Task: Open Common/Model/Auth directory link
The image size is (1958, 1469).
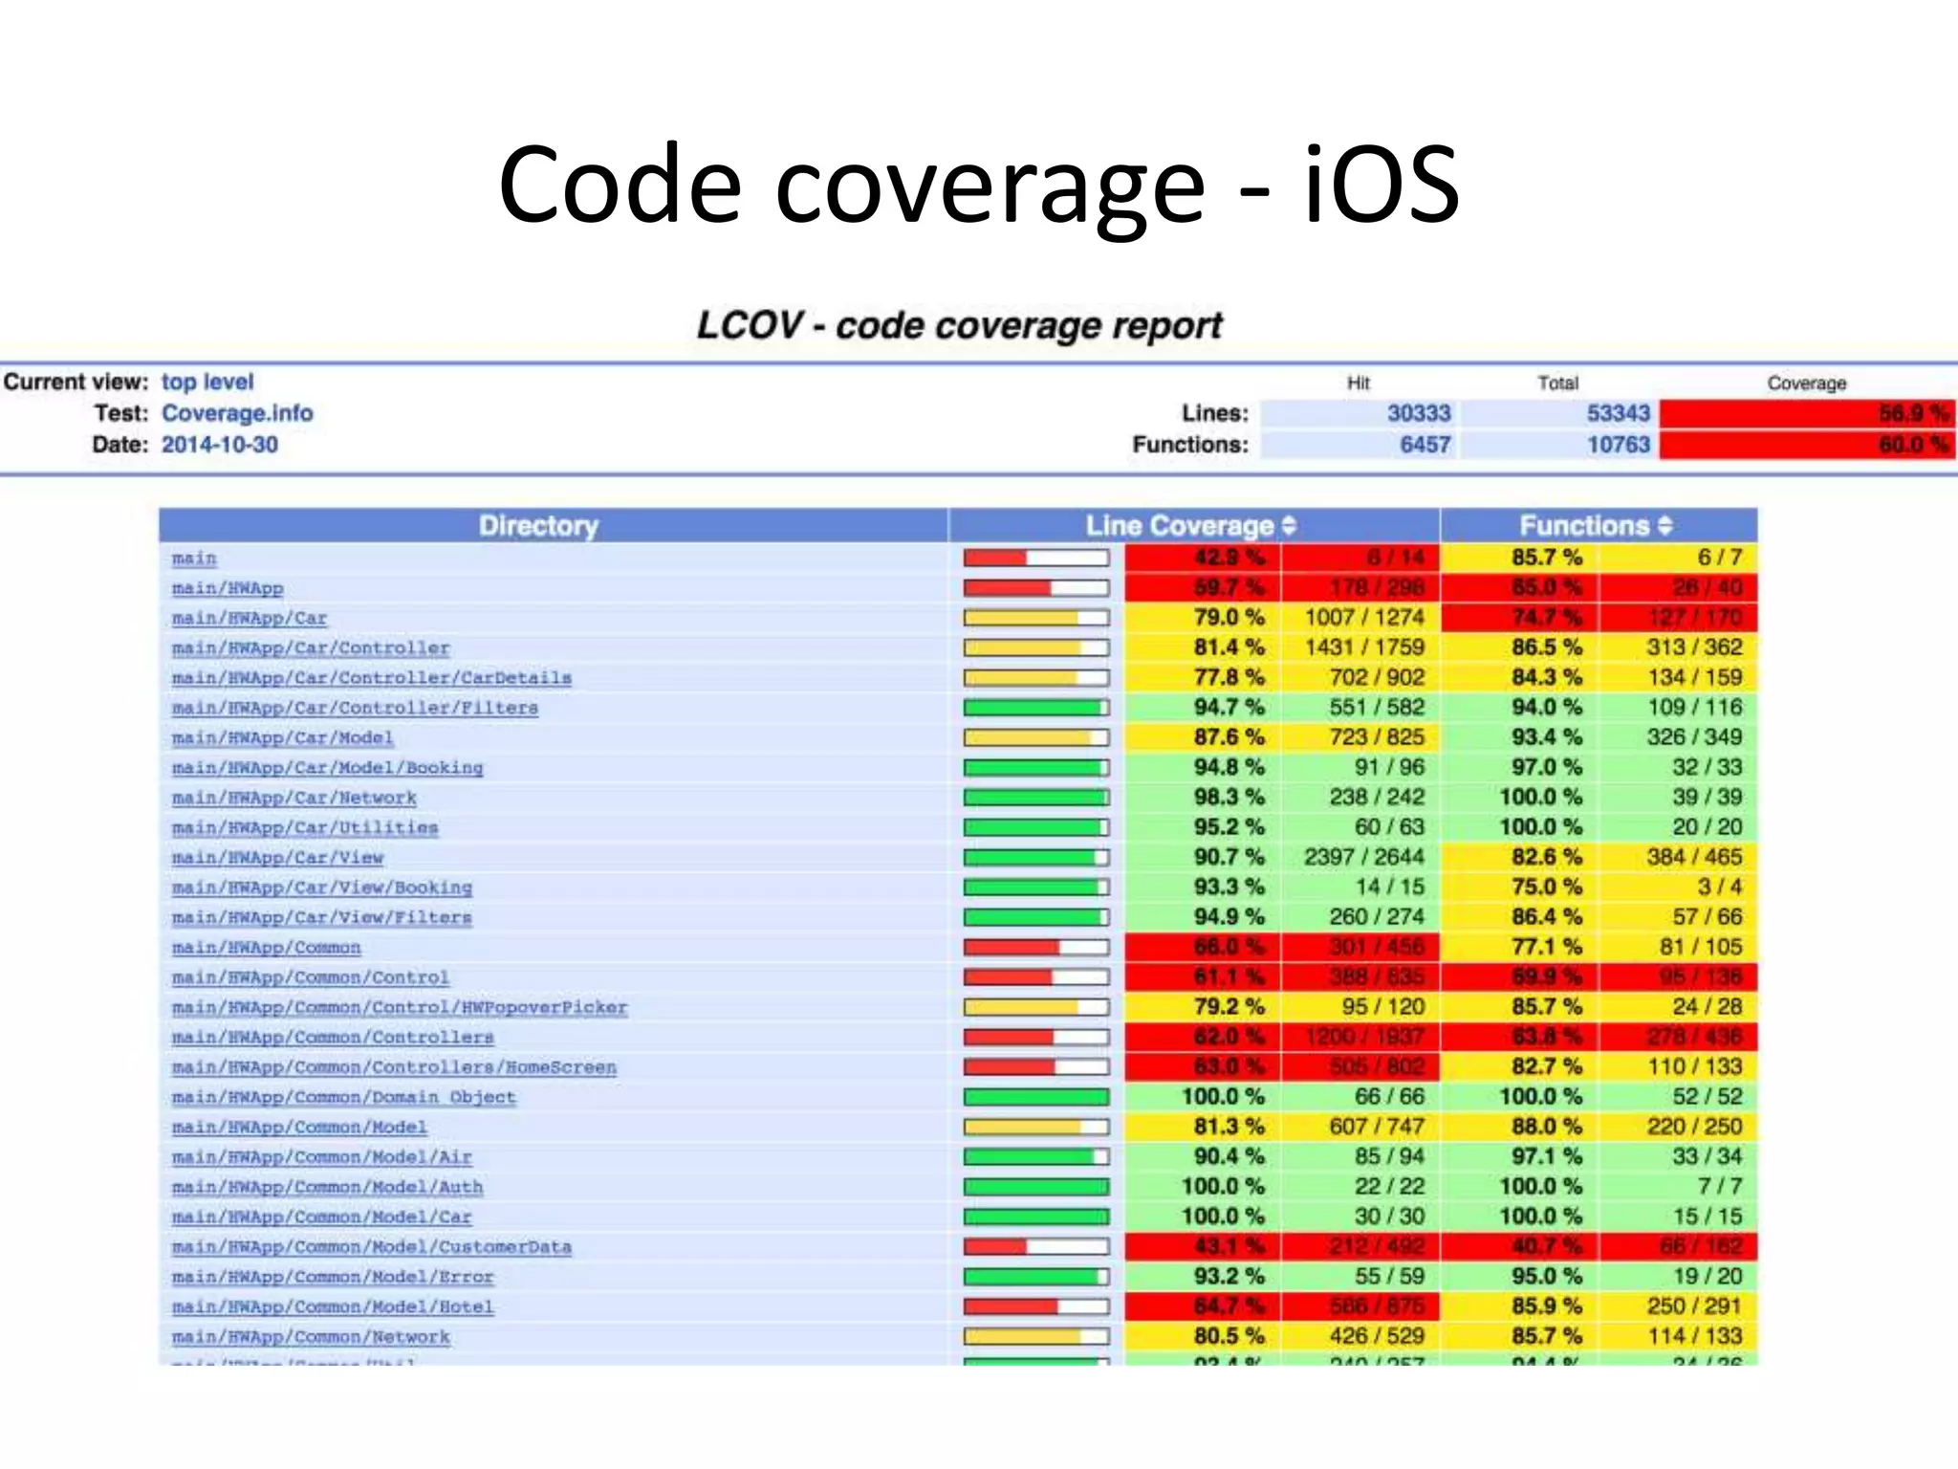Action: pyautogui.click(x=328, y=1187)
